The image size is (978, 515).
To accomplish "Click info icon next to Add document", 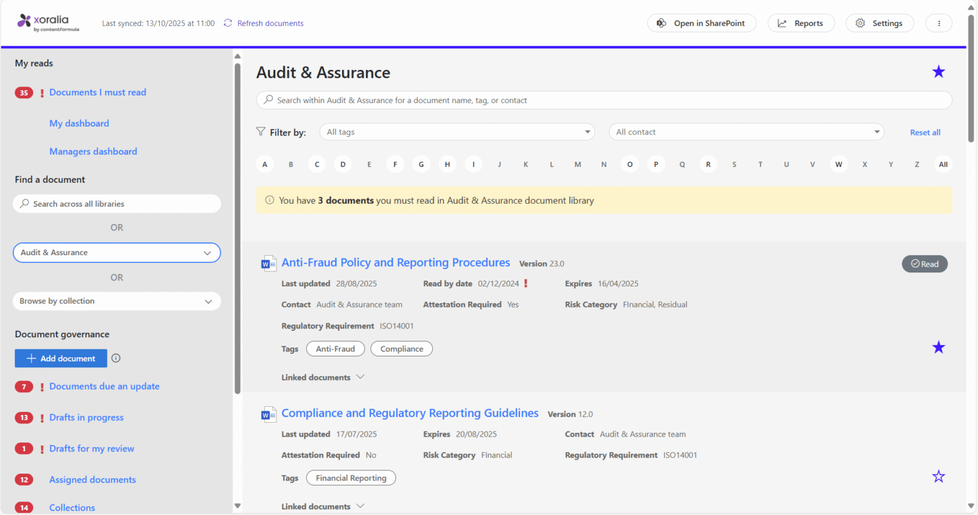I will pyautogui.click(x=116, y=358).
